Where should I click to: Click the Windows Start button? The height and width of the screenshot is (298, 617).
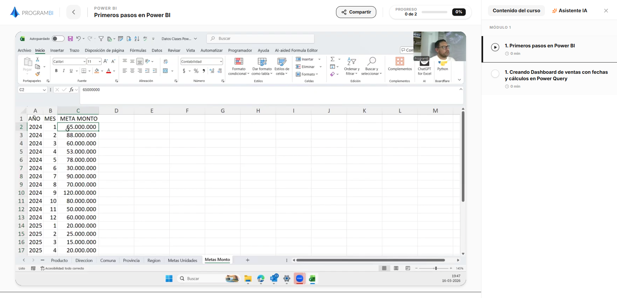(169, 279)
